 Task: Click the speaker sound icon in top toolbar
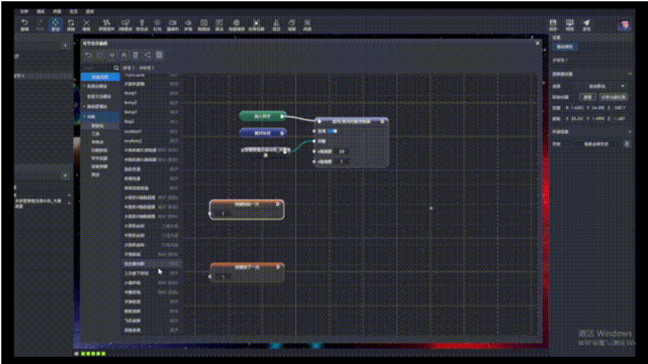[188, 24]
